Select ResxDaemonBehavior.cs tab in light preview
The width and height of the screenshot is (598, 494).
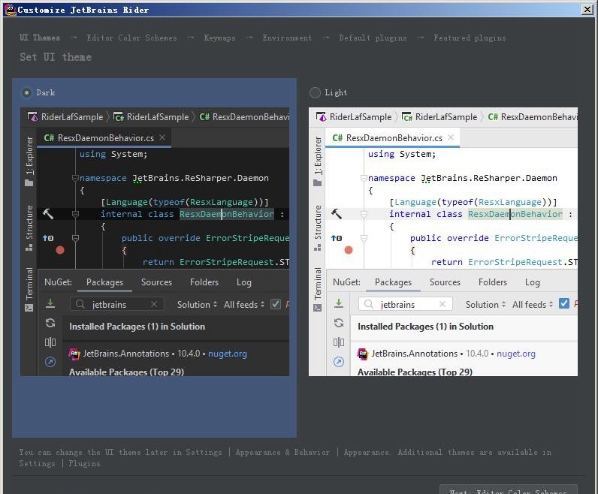[x=393, y=137]
